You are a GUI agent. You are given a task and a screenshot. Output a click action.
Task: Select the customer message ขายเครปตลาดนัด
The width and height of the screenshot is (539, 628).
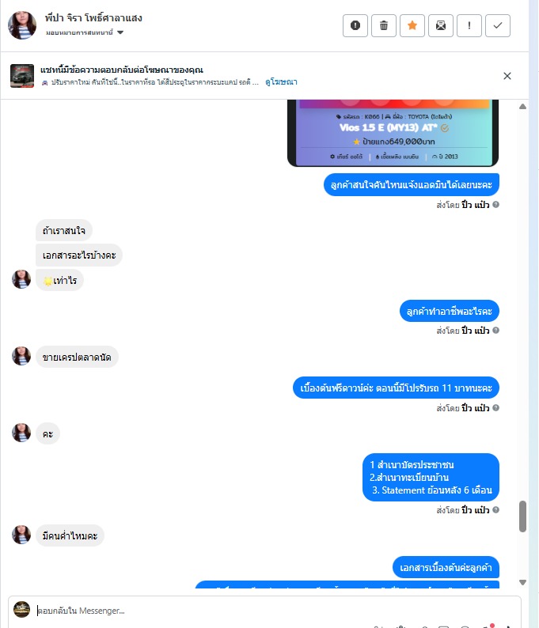(77, 357)
